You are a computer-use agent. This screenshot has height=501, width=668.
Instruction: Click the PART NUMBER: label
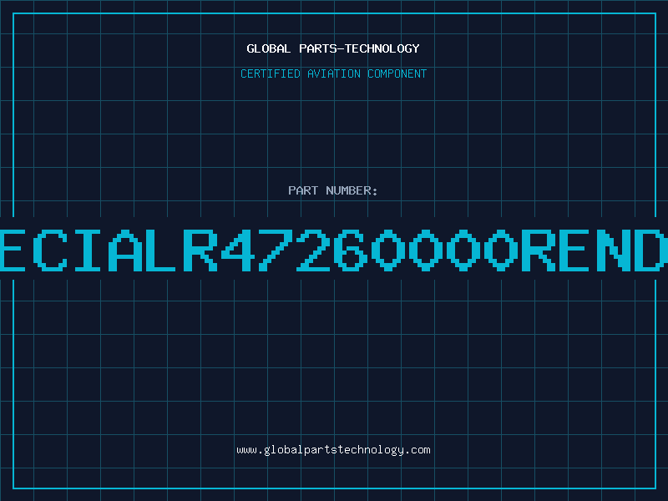[x=333, y=190]
